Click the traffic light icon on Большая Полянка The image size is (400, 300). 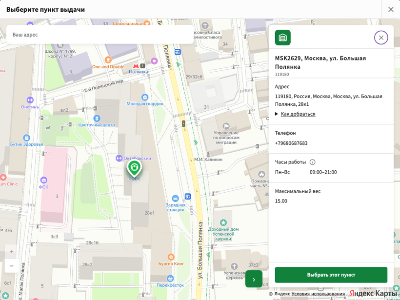[183, 123]
